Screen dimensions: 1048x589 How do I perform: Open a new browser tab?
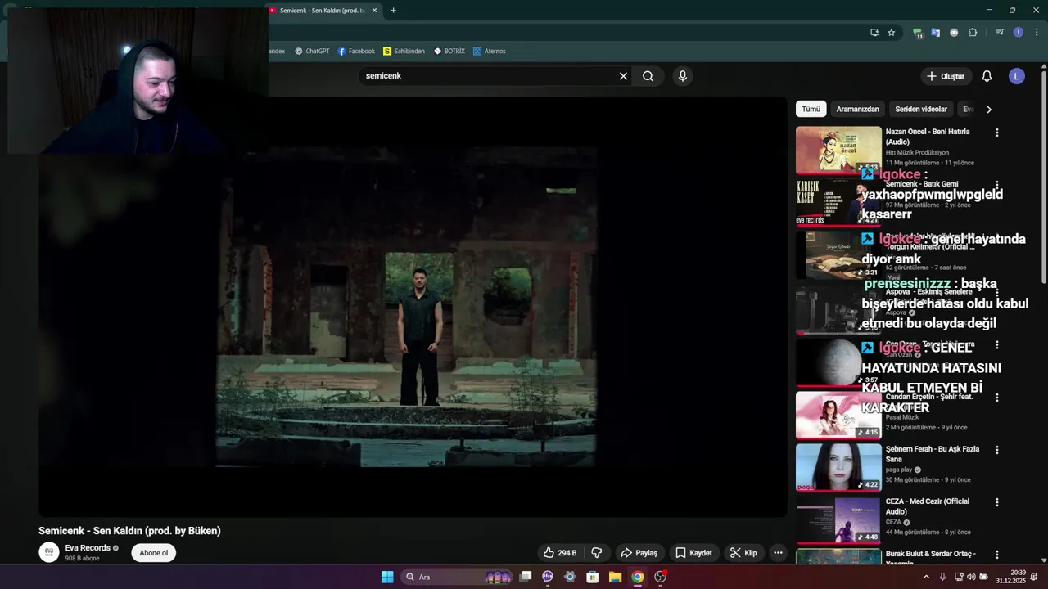[x=393, y=11]
